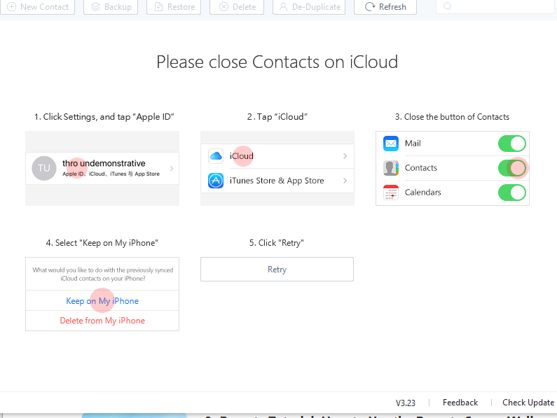Click the V3.23 version text
Image resolution: width=557 pixels, height=418 pixels.
point(406,403)
